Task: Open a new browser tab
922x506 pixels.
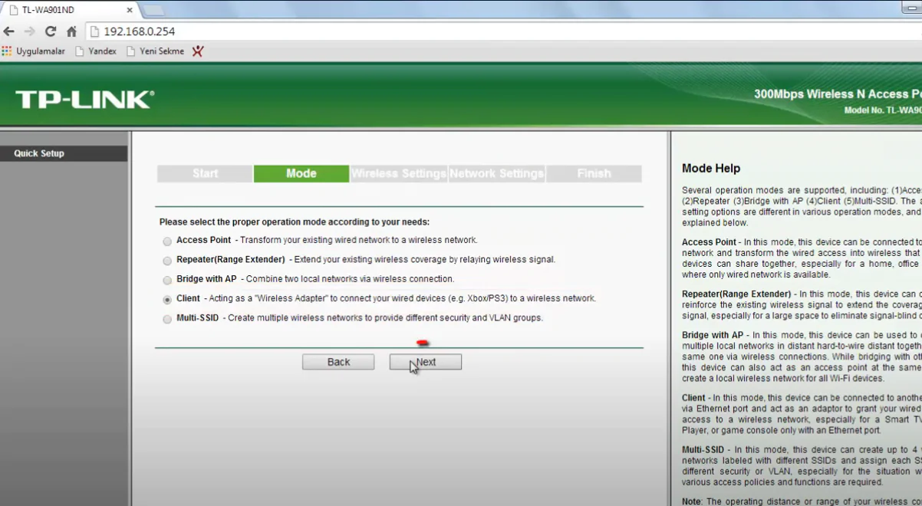Action: click(x=154, y=10)
